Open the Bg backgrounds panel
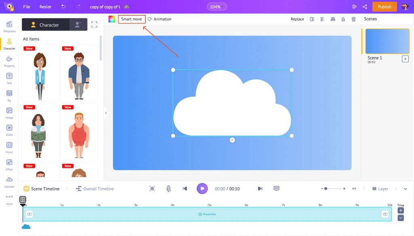The height and width of the screenshot is (236, 414). point(9,95)
